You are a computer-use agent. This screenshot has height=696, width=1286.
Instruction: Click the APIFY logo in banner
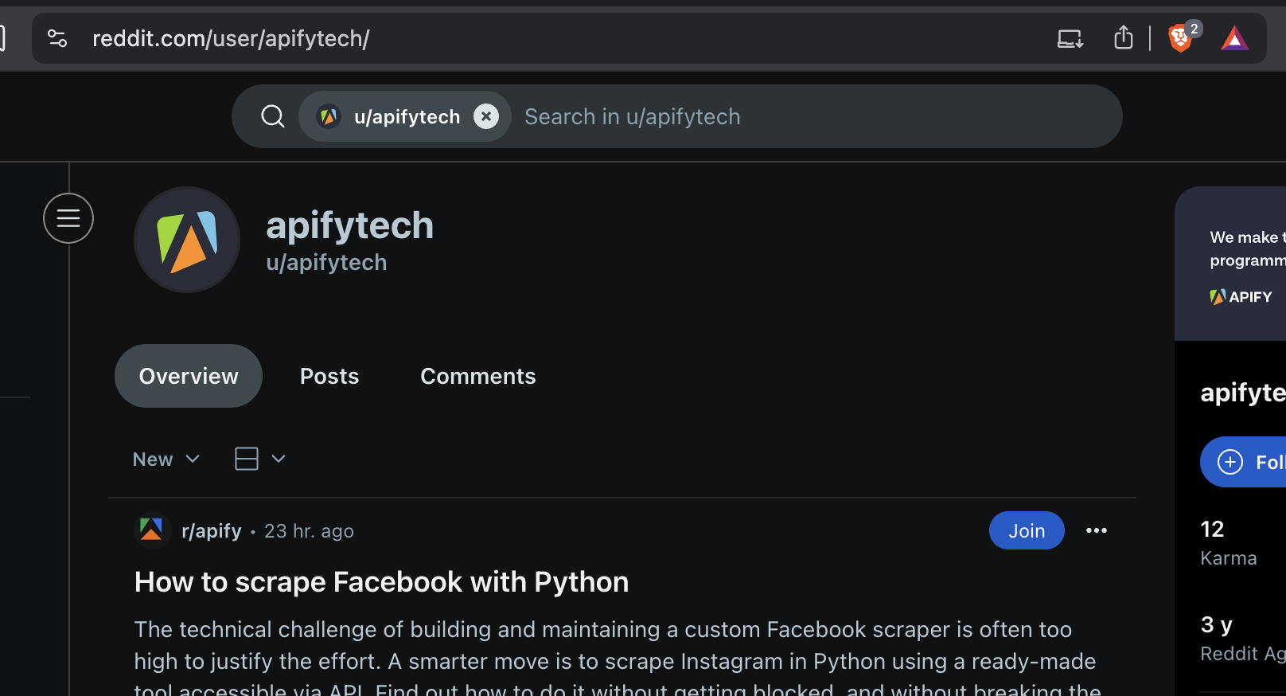coord(1241,297)
